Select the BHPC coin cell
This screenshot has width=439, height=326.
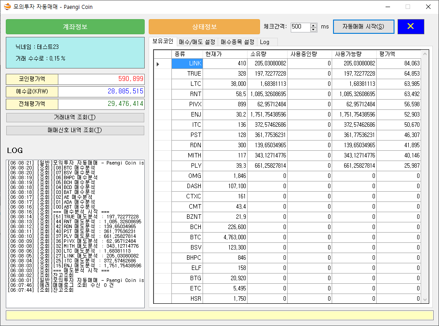tap(187, 258)
